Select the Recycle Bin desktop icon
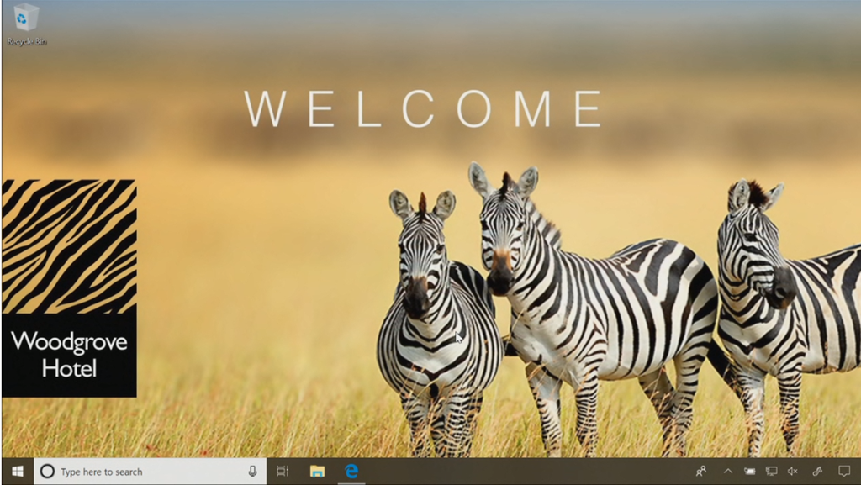The height and width of the screenshot is (485, 861). click(26, 24)
